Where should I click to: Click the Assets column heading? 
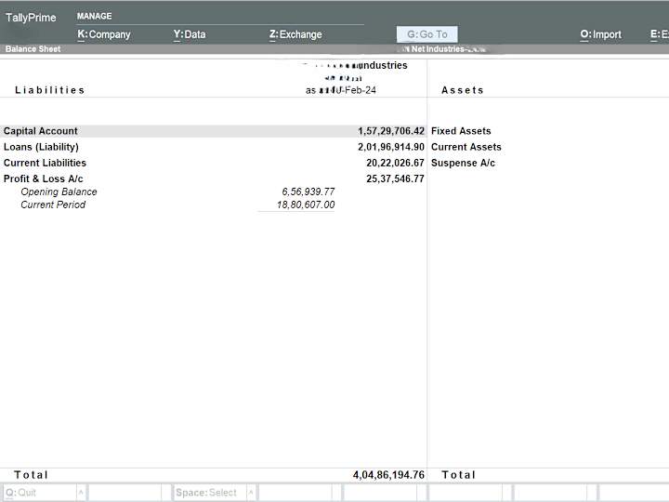pos(463,90)
